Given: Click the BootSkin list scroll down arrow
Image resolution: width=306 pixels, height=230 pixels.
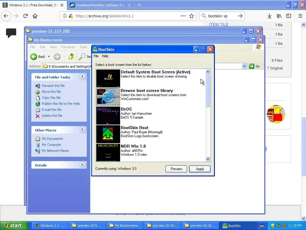Looking at the screenshot, I should pos(208,159).
